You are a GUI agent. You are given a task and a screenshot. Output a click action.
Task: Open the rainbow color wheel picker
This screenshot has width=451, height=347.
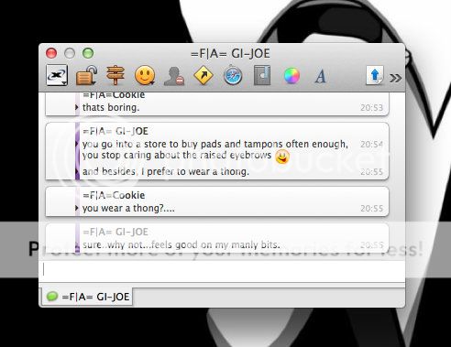tap(291, 75)
